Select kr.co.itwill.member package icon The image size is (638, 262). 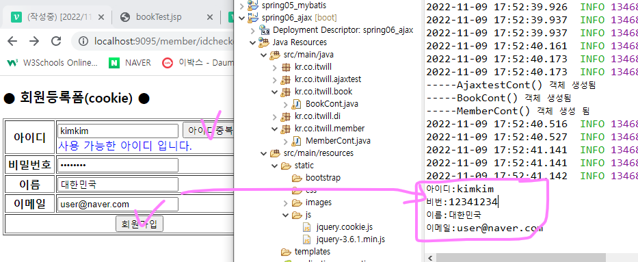(287, 129)
